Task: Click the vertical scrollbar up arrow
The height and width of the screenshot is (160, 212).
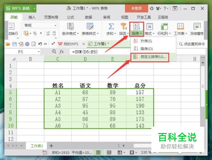Action: (x=203, y=63)
